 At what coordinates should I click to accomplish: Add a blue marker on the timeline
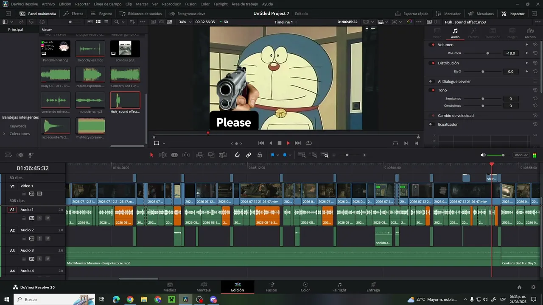tap(285, 155)
